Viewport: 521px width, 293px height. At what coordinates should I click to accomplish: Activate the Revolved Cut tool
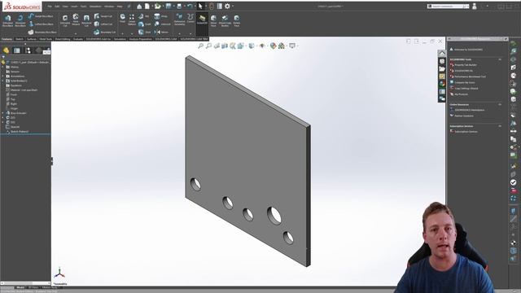[86, 20]
